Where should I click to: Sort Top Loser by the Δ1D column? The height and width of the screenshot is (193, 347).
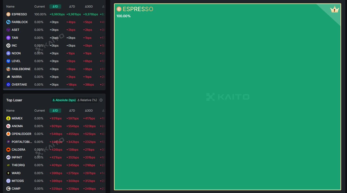click(x=55, y=111)
